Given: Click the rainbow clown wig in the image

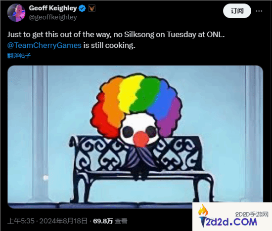Looking at the screenshot, I should pos(136,104).
